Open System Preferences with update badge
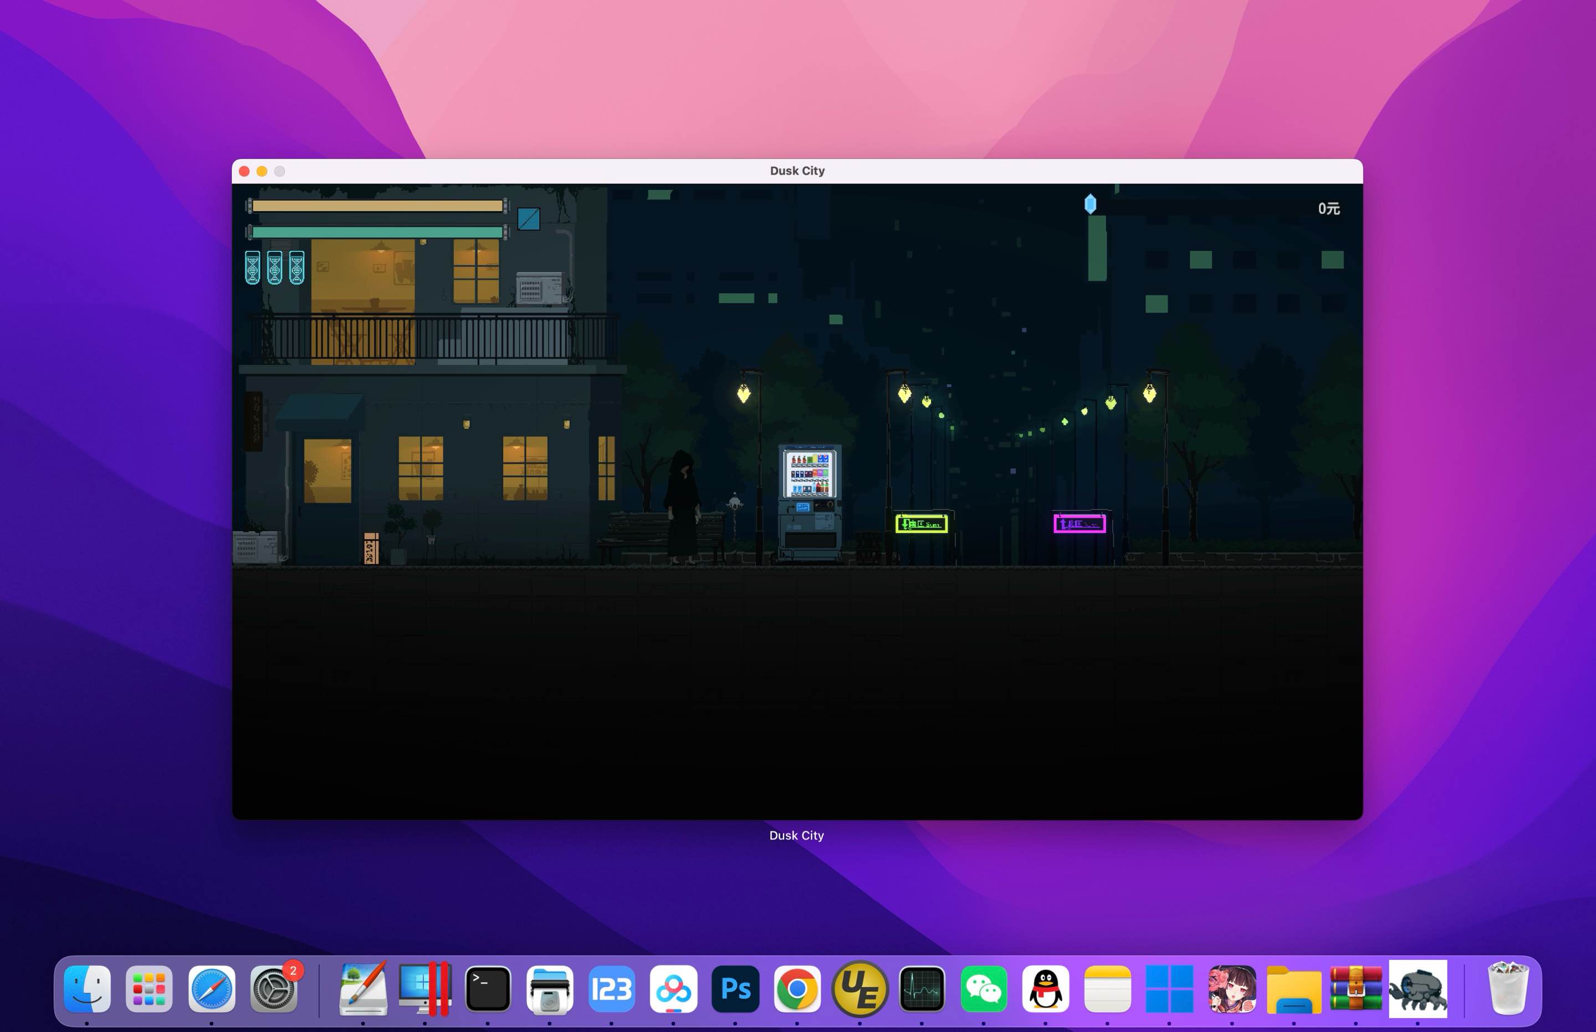The height and width of the screenshot is (1032, 1596). coord(273,989)
